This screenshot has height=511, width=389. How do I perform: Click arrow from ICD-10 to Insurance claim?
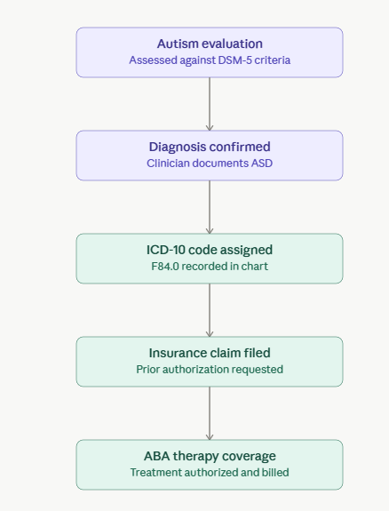pyautogui.click(x=210, y=310)
